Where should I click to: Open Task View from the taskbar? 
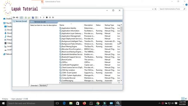[x=57, y=103]
